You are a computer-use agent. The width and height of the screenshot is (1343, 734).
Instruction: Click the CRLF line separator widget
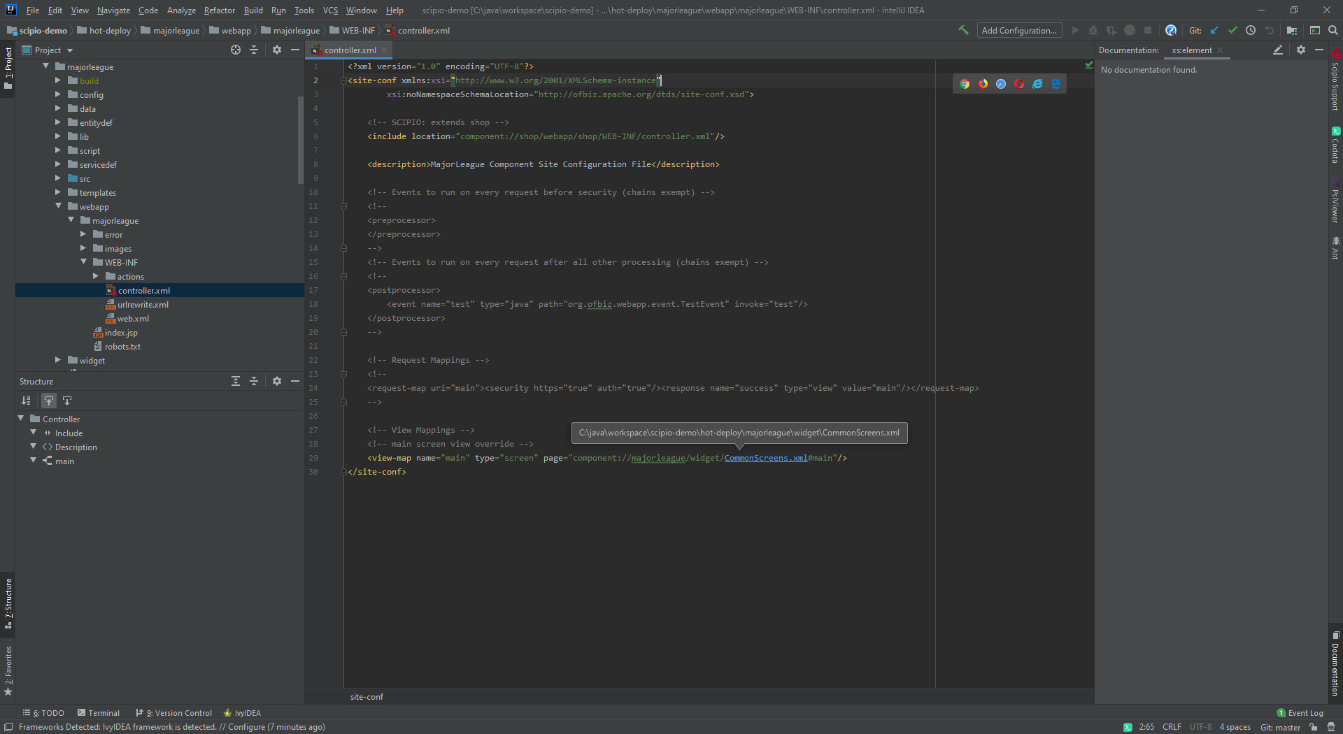pos(1172,727)
